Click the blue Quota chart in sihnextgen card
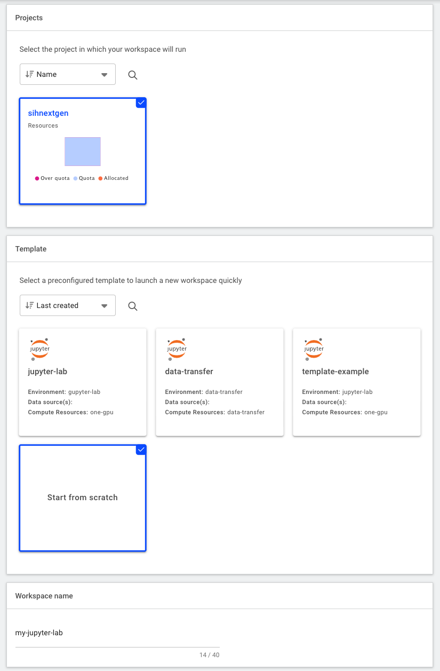This screenshot has width=440, height=671. (x=83, y=152)
